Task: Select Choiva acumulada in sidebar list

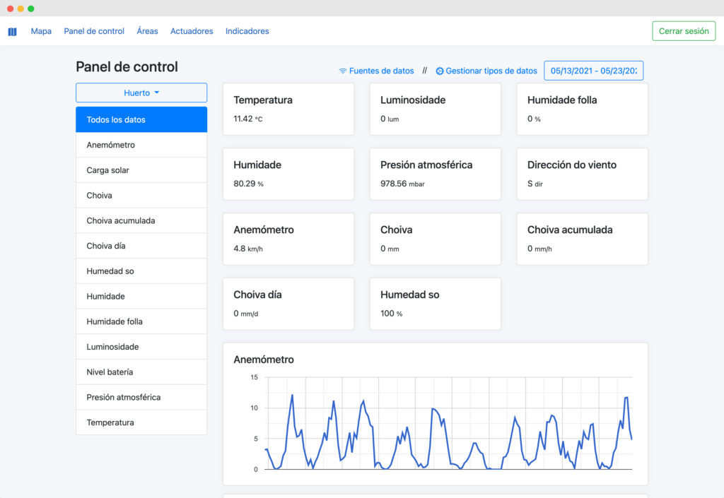Action: click(x=141, y=220)
